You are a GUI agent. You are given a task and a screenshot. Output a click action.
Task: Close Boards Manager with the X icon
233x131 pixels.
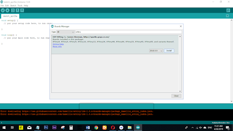[x=181, y=26]
